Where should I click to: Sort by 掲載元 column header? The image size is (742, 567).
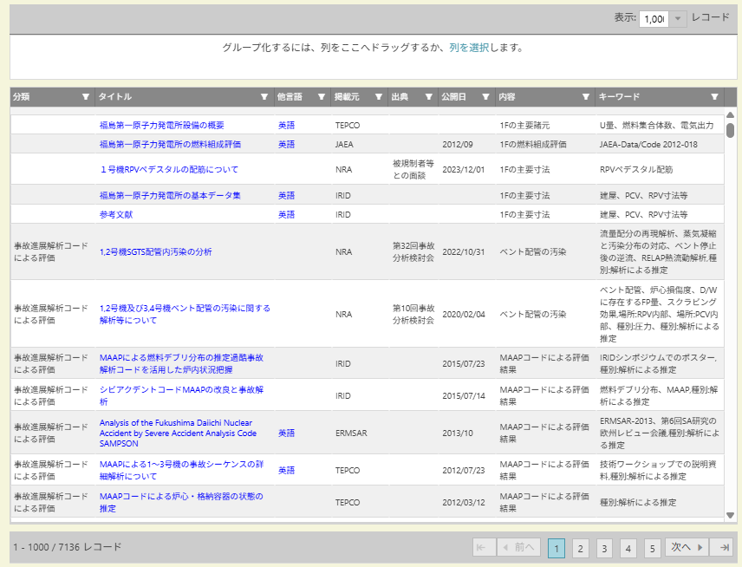tap(347, 96)
